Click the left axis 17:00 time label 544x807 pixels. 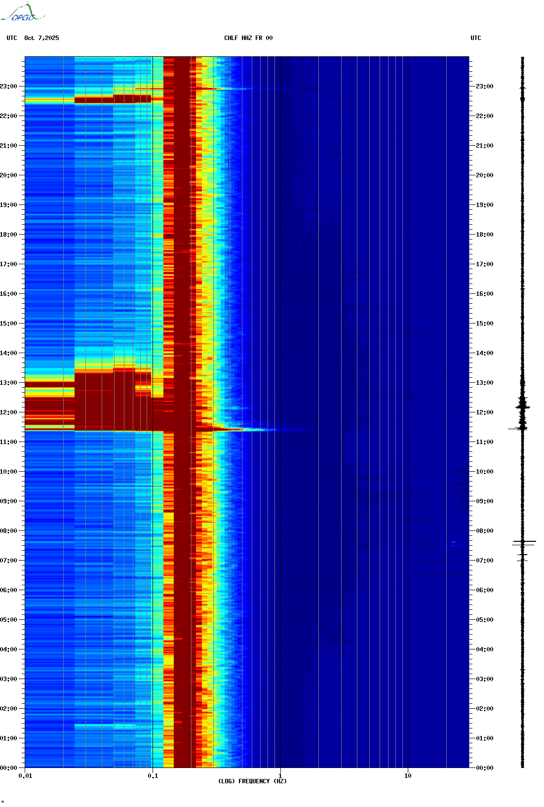(8, 264)
